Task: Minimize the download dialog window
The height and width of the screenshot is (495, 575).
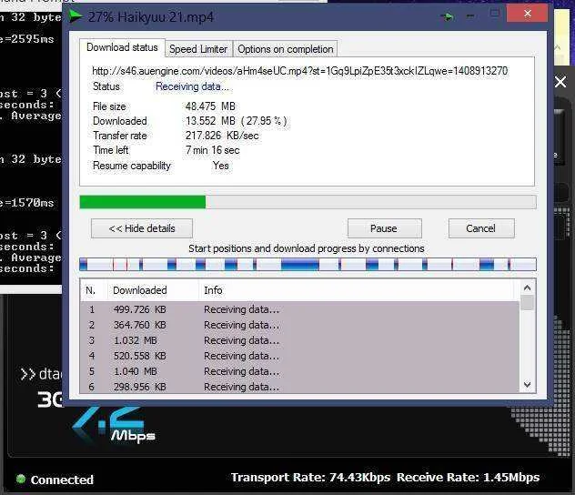Action: pos(470,16)
